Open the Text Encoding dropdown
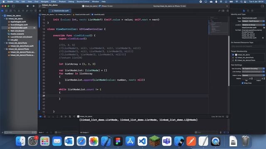The width and height of the screenshot is (266, 149). (x=253, y=69)
